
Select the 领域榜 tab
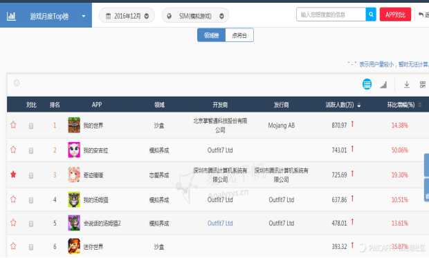point(211,35)
